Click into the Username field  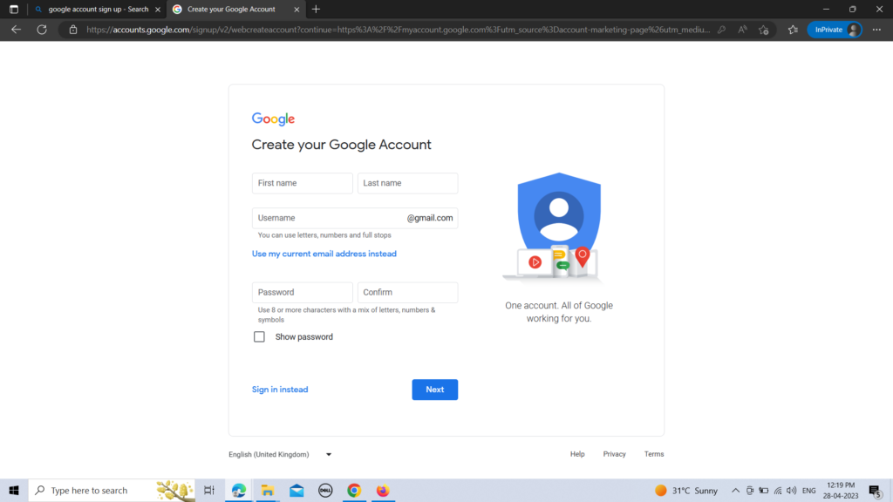pyautogui.click(x=328, y=218)
